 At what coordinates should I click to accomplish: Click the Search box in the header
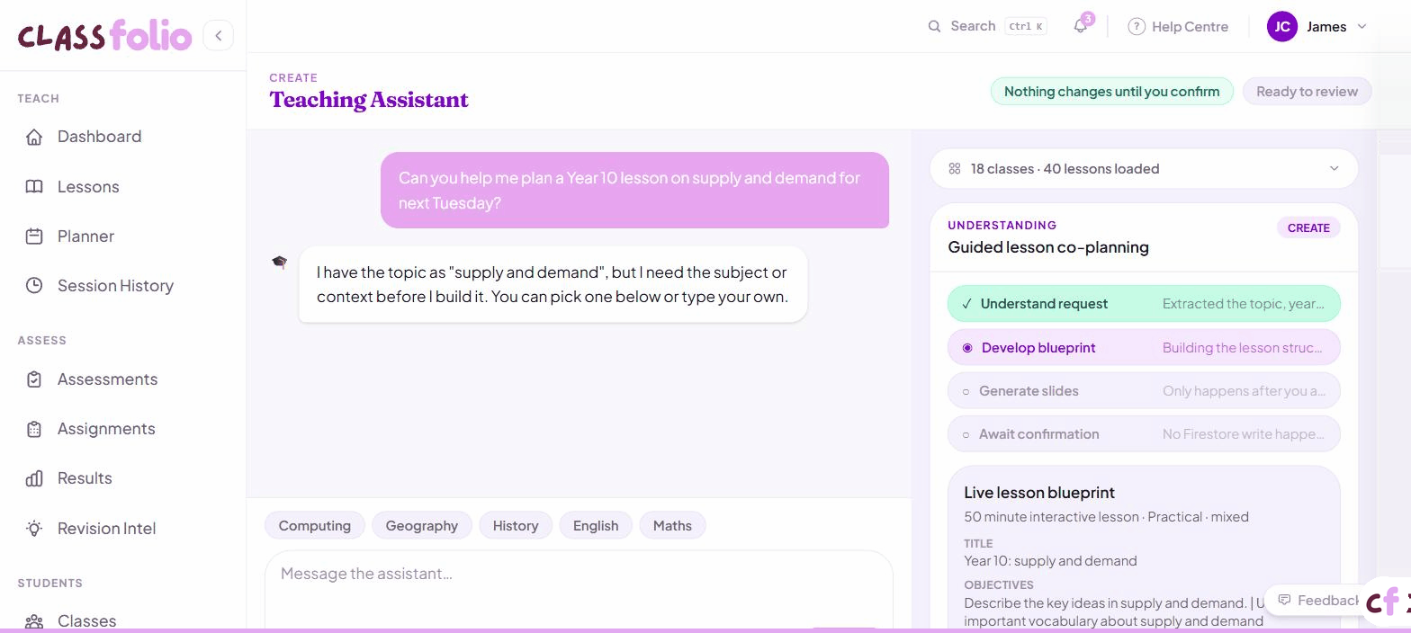pyautogui.click(x=987, y=26)
